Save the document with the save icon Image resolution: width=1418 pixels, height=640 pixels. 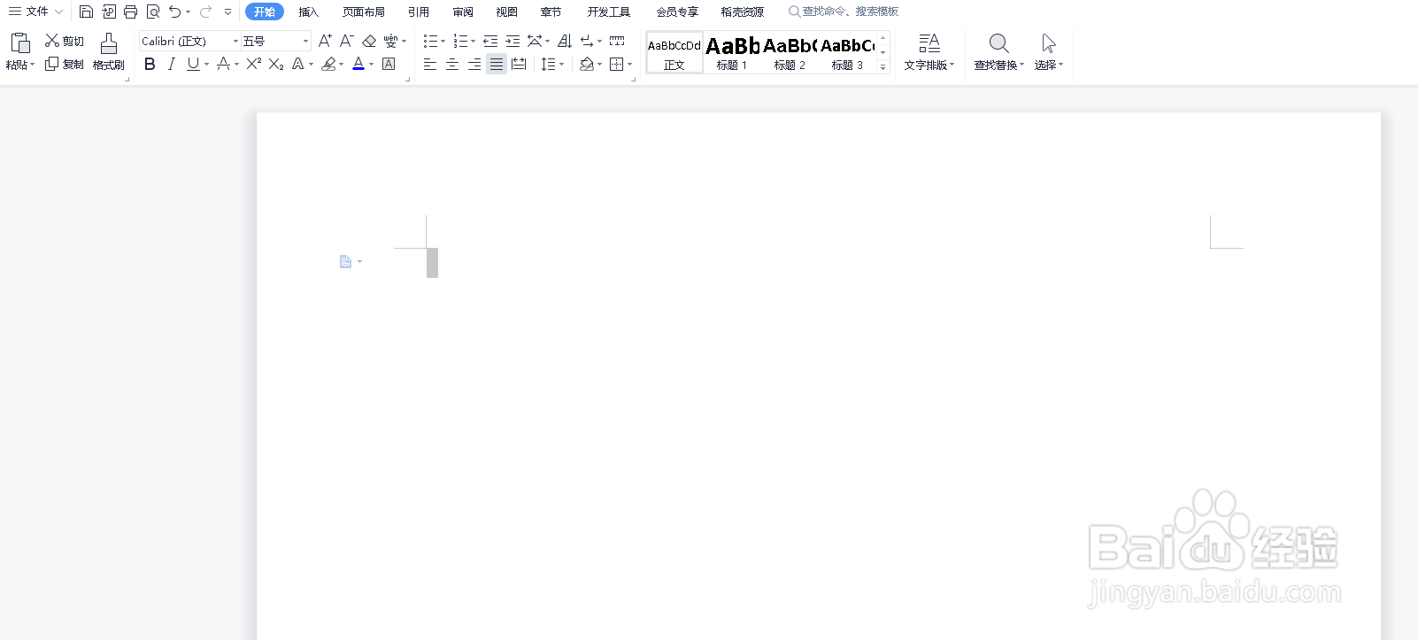86,12
